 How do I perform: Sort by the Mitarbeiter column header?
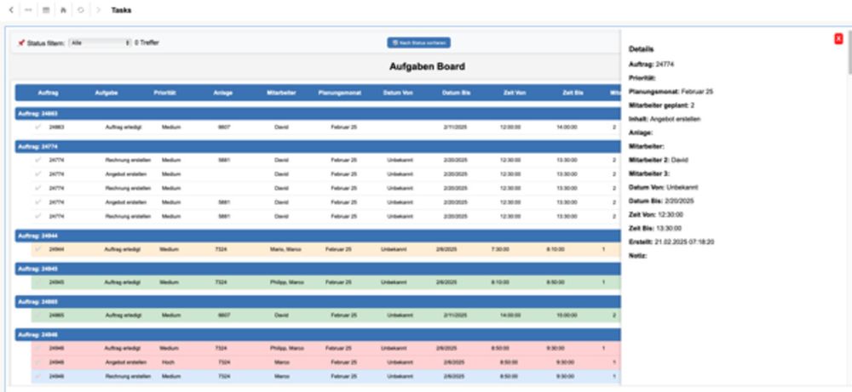coord(281,93)
